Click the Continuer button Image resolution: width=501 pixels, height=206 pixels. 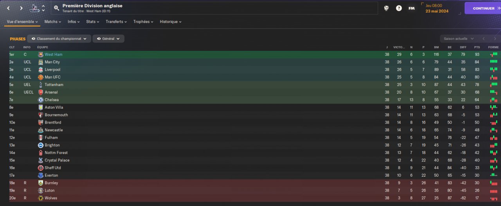[x=483, y=8]
